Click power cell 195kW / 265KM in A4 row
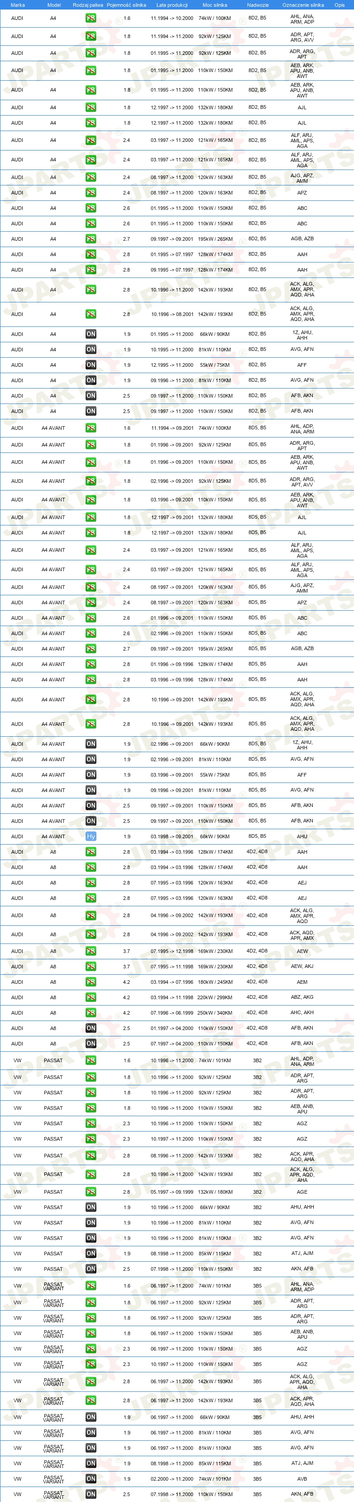Image resolution: width=354 pixels, height=1502 pixels. click(x=215, y=239)
